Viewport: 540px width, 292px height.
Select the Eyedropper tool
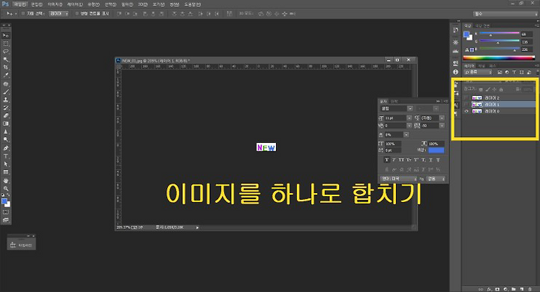[x=6, y=75]
